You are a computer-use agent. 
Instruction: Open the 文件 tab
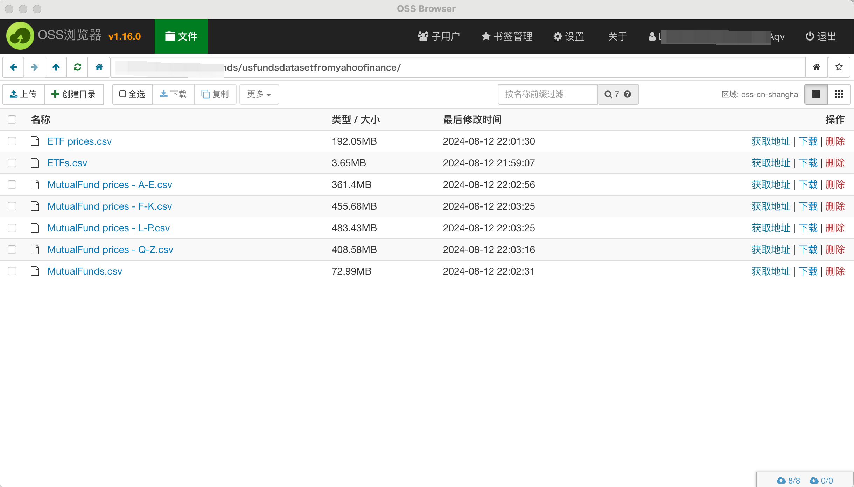pyautogui.click(x=181, y=36)
